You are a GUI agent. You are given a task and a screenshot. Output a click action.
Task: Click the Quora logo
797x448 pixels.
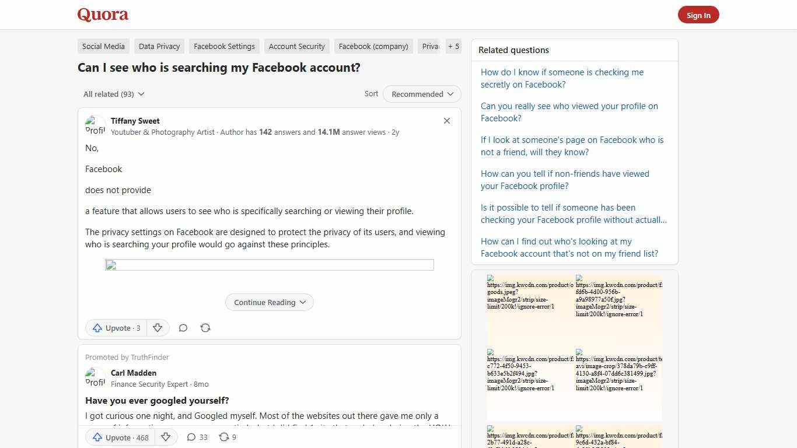coord(102,15)
